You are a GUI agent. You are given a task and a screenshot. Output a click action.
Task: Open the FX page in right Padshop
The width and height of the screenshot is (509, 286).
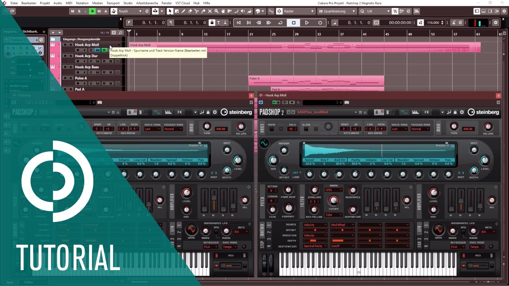(x=426, y=112)
